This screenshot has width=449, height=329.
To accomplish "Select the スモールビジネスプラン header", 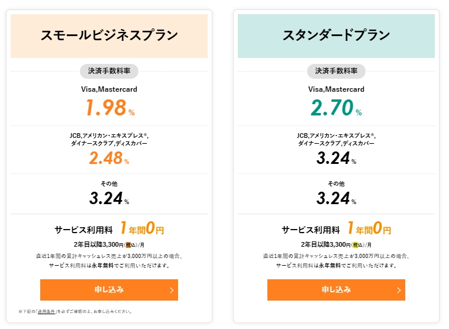I will click(109, 36).
